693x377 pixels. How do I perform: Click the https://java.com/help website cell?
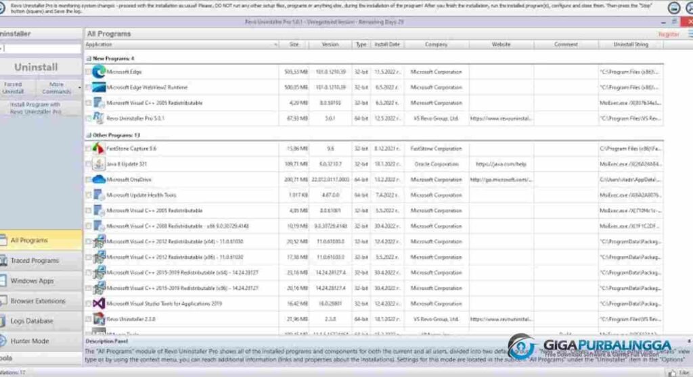(501, 164)
